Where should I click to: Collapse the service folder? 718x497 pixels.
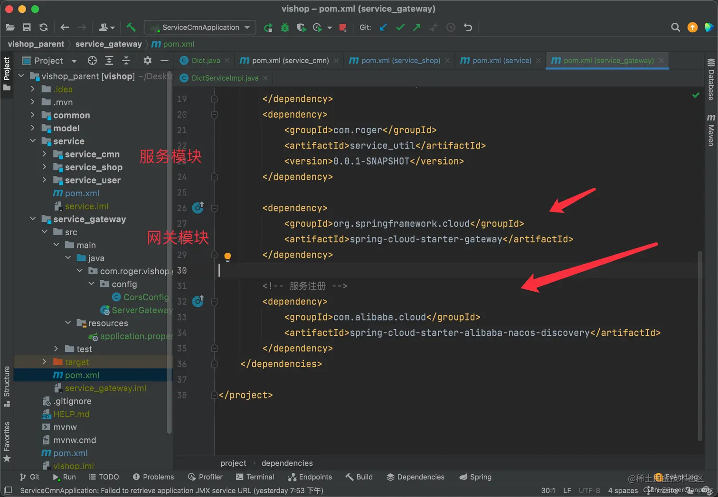[33, 141]
